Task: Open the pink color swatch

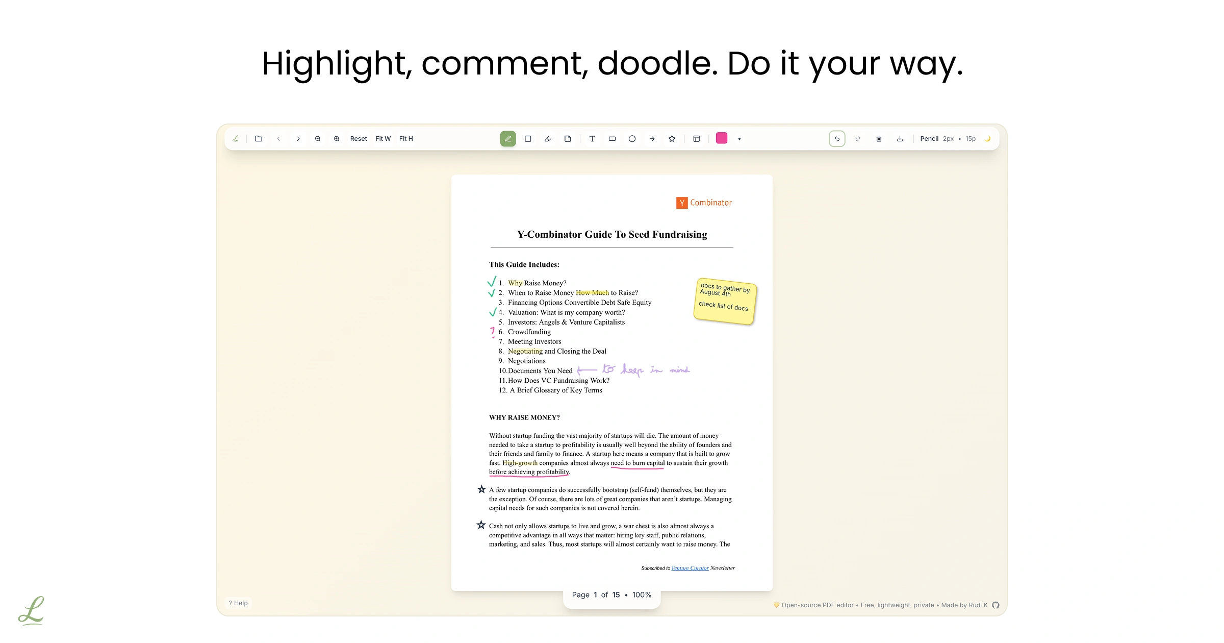Action: pyautogui.click(x=721, y=138)
